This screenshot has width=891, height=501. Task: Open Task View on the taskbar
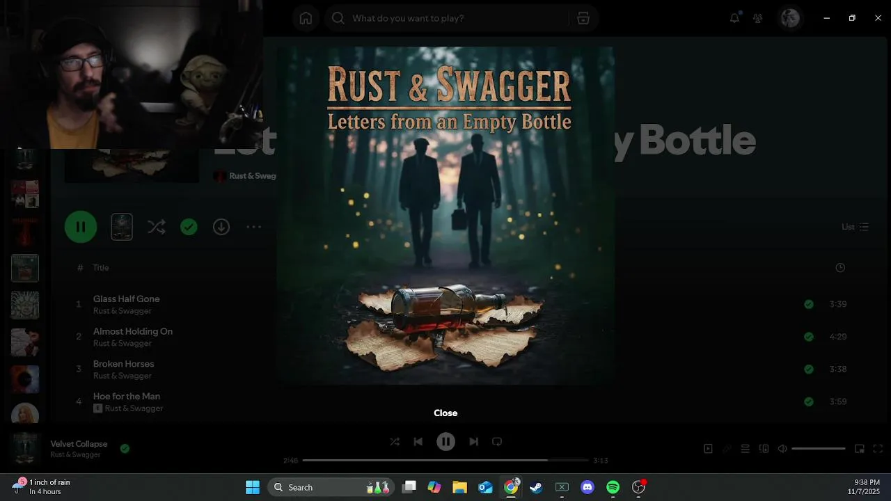[x=409, y=487]
